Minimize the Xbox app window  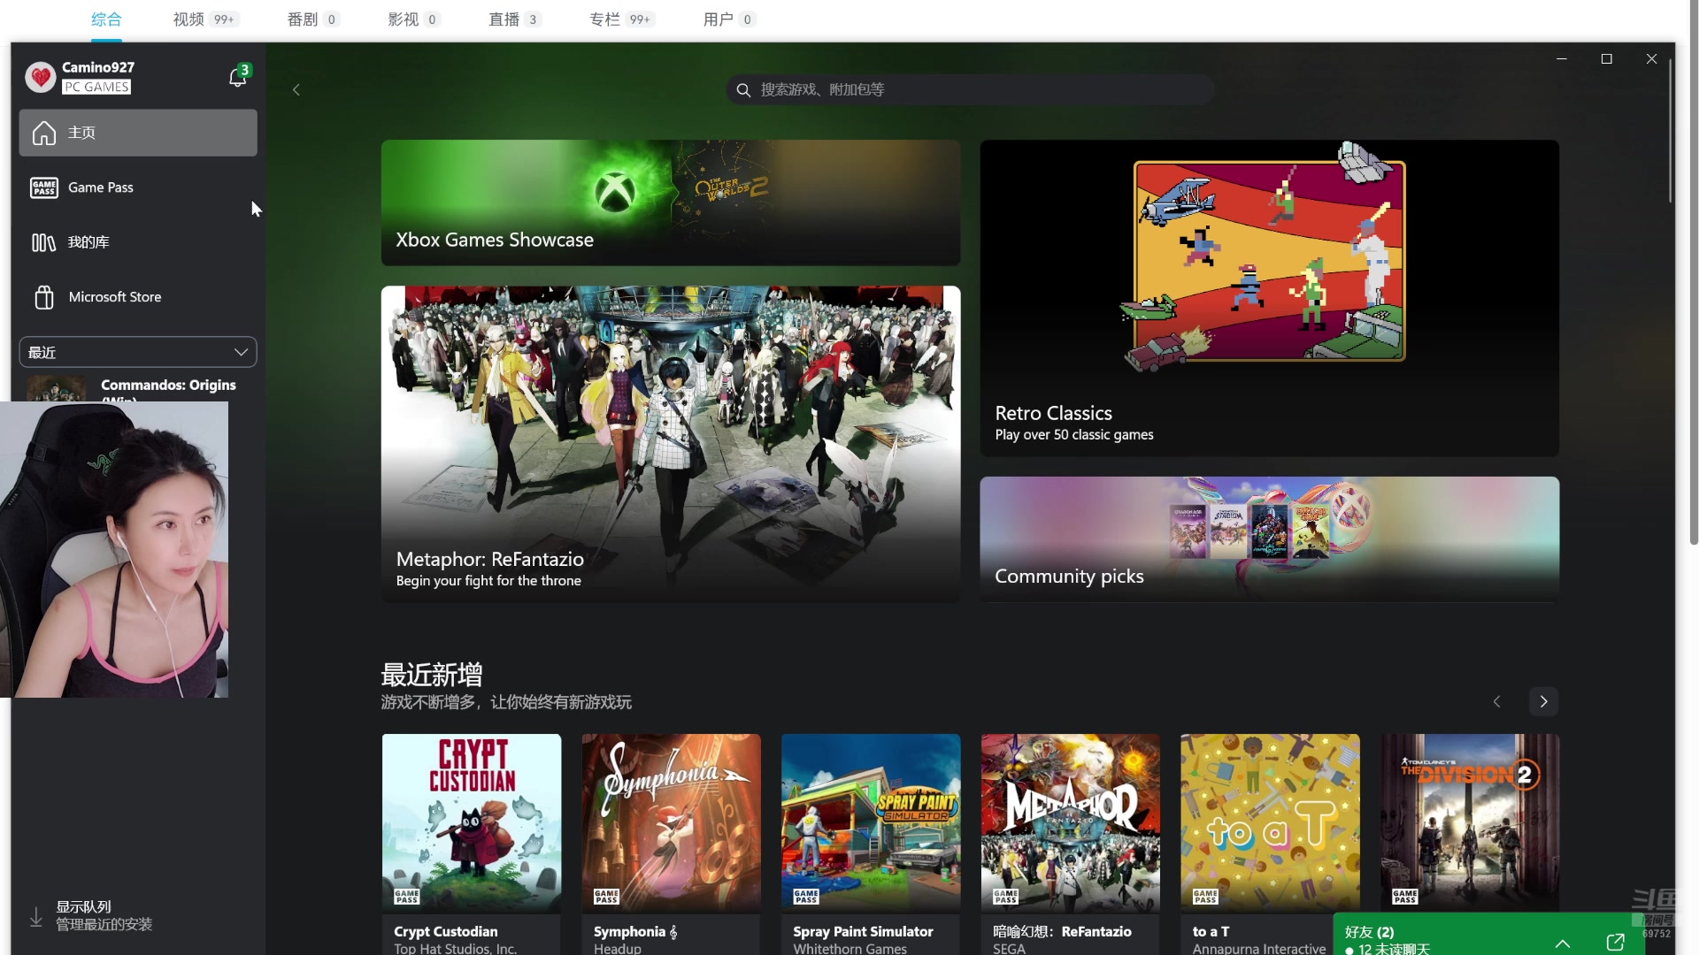click(1562, 58)
